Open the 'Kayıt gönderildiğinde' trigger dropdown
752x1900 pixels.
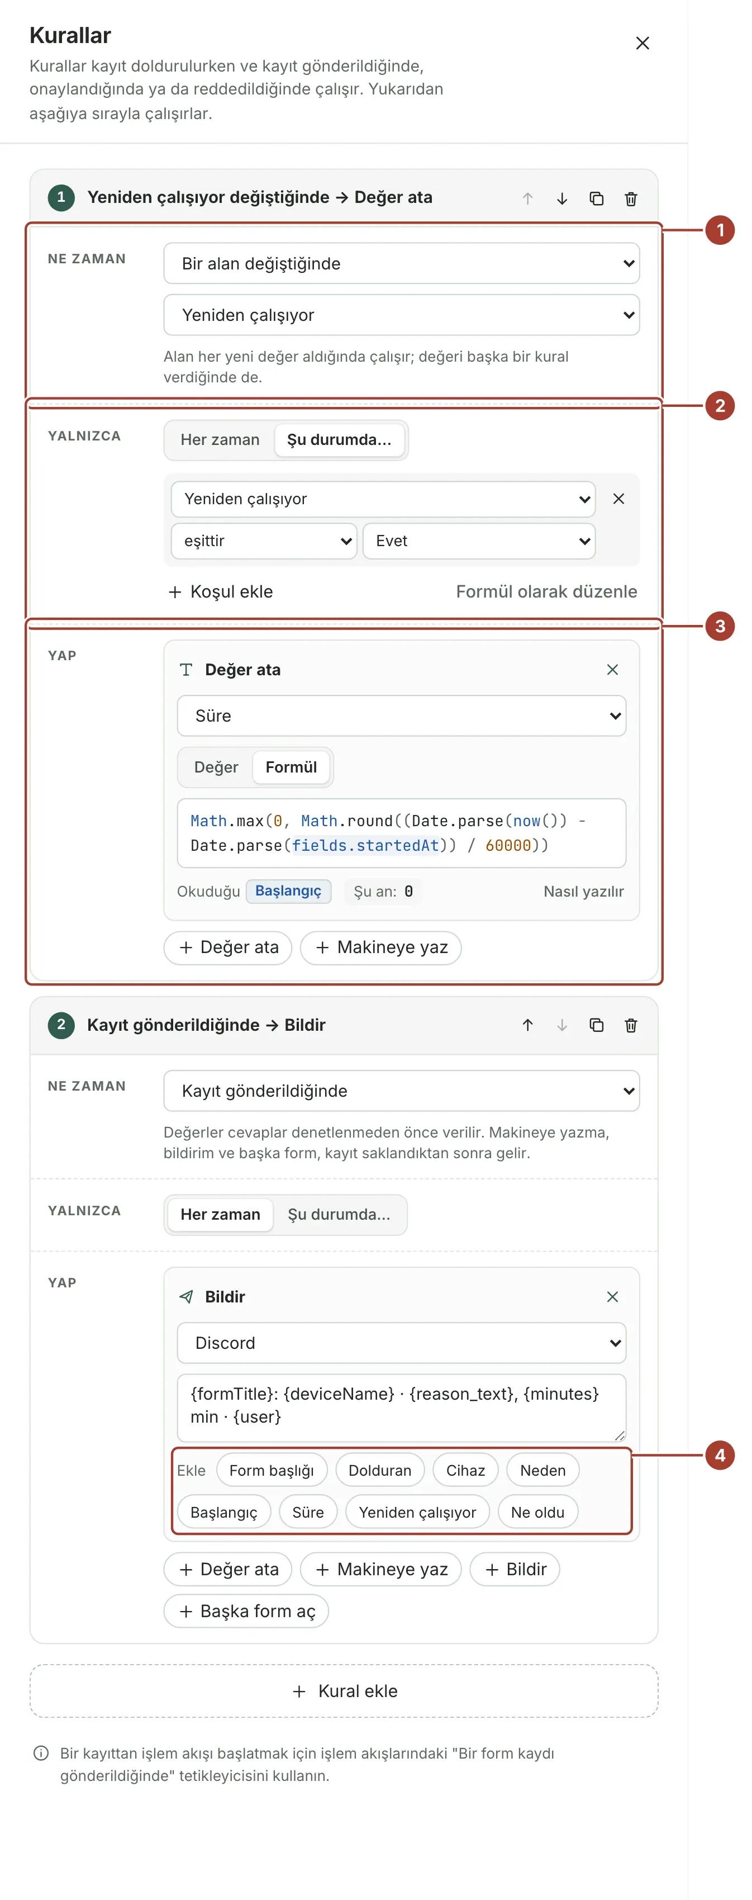(x=401, y=1091)
